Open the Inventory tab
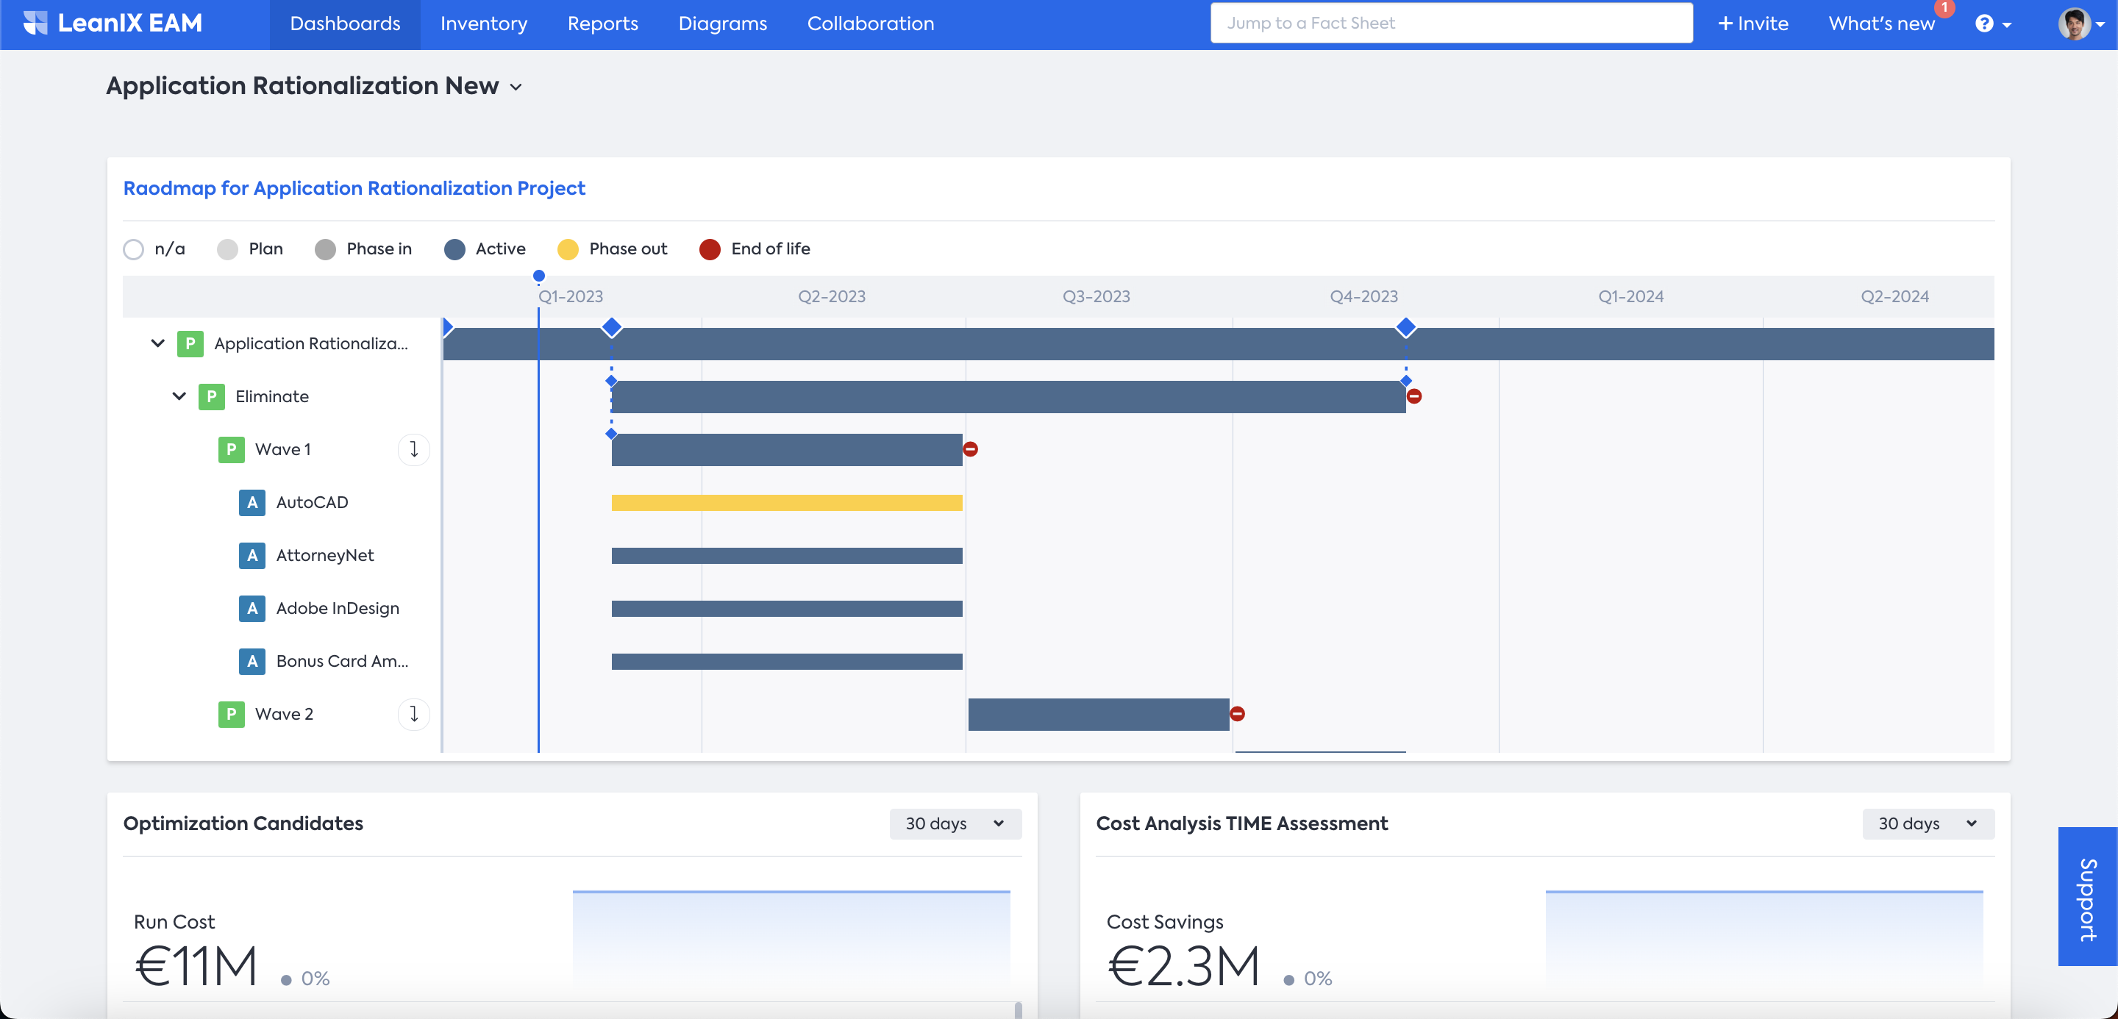 tap(483, 24)
